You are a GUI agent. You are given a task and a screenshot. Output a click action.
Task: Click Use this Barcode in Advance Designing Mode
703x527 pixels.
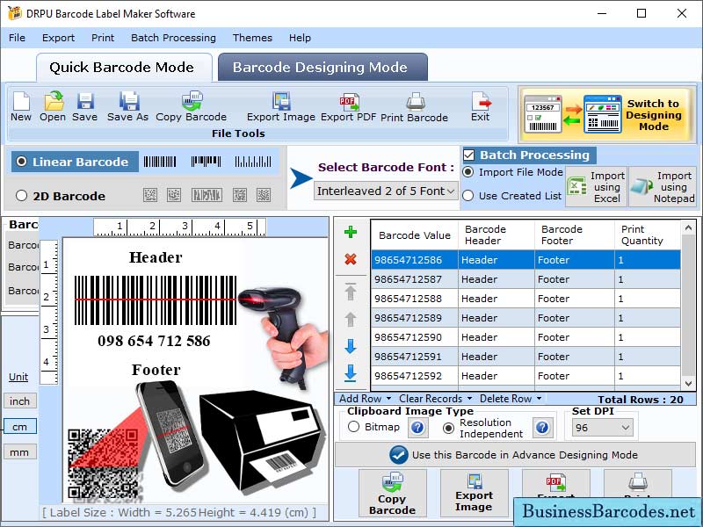516,455
